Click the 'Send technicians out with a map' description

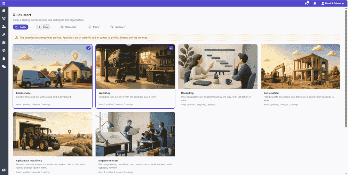[x=44, y=97]
